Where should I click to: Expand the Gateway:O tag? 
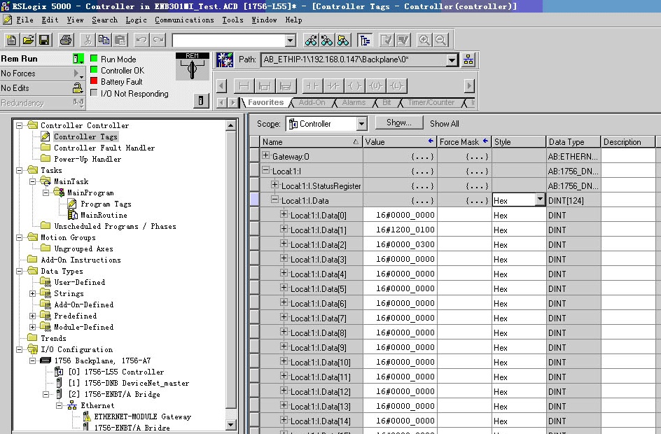tap(266, 156)
